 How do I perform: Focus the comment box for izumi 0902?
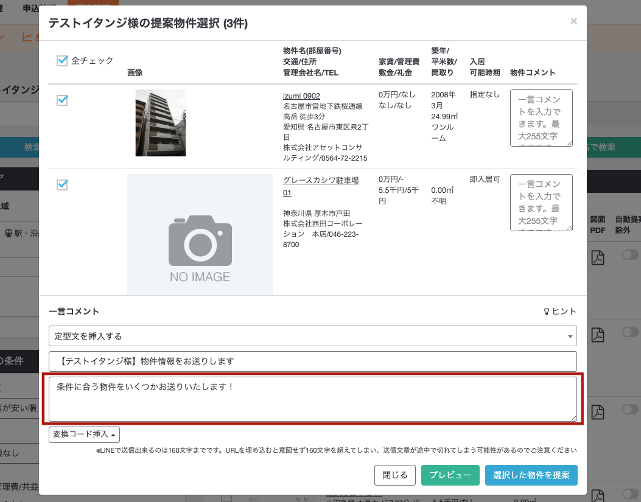541,117
